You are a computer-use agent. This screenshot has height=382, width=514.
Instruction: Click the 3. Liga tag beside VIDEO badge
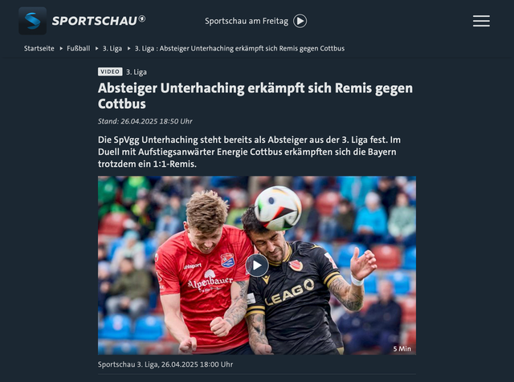(x=137, y=72)
